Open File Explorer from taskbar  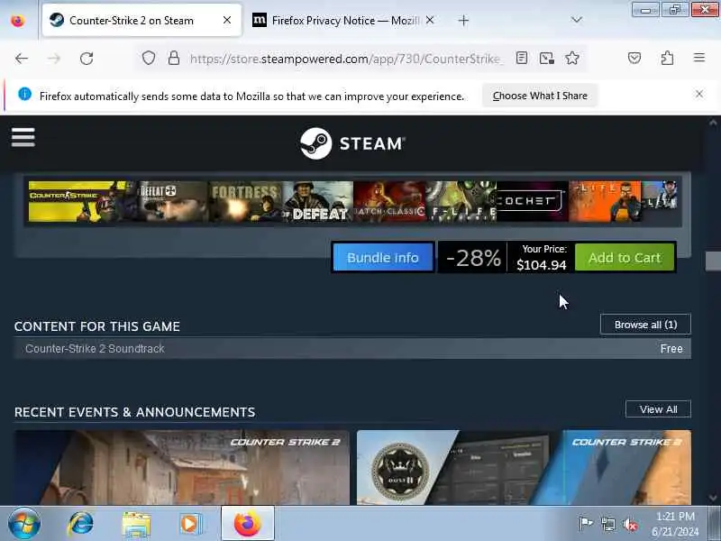[x=136, y=524]
